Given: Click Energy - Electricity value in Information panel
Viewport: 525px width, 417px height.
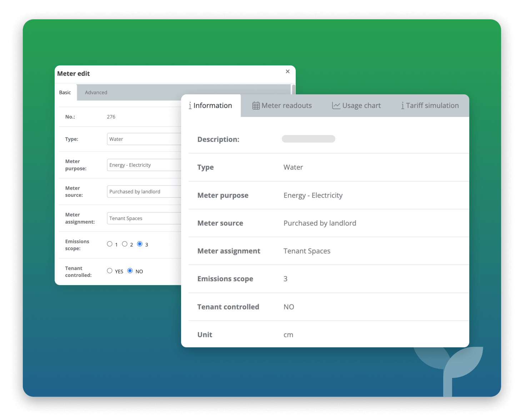Looking at the screenshot, I should 313,195.
